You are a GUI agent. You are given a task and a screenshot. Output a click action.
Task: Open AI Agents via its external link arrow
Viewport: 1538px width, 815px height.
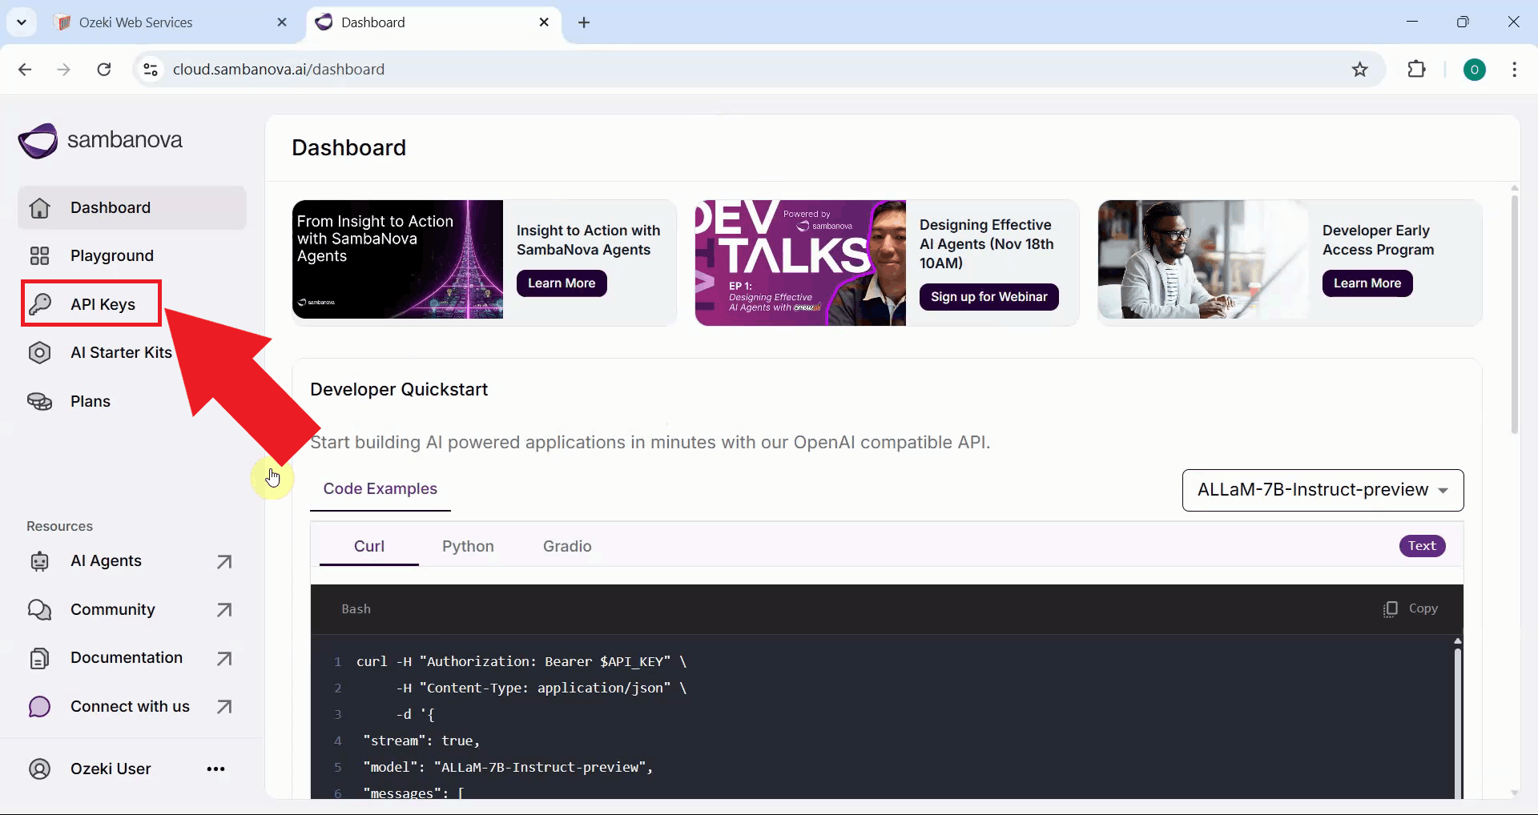224,560
